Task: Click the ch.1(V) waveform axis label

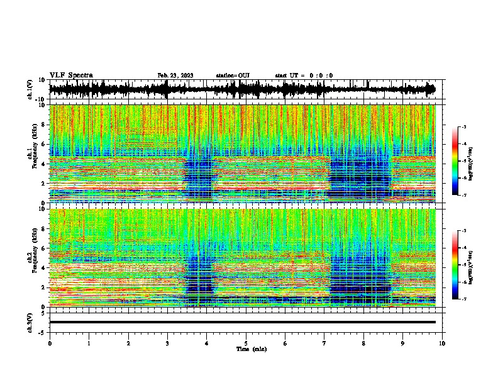Action: point(30,89)
